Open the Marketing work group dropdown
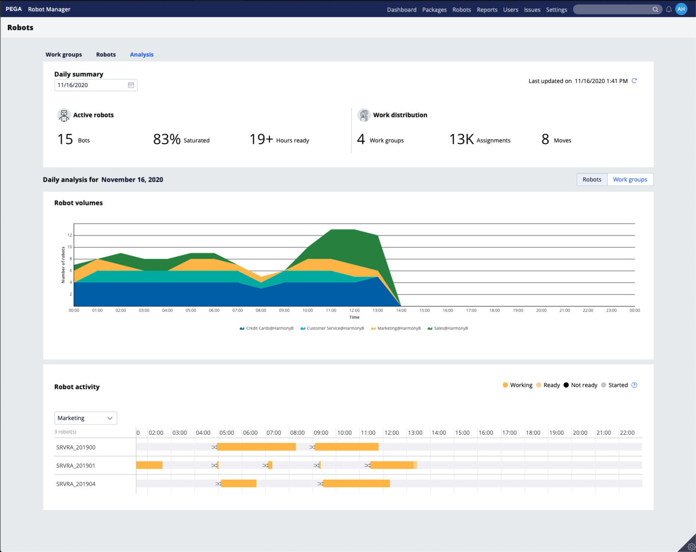Screen dimensions: 696x552 pos(85,417)
